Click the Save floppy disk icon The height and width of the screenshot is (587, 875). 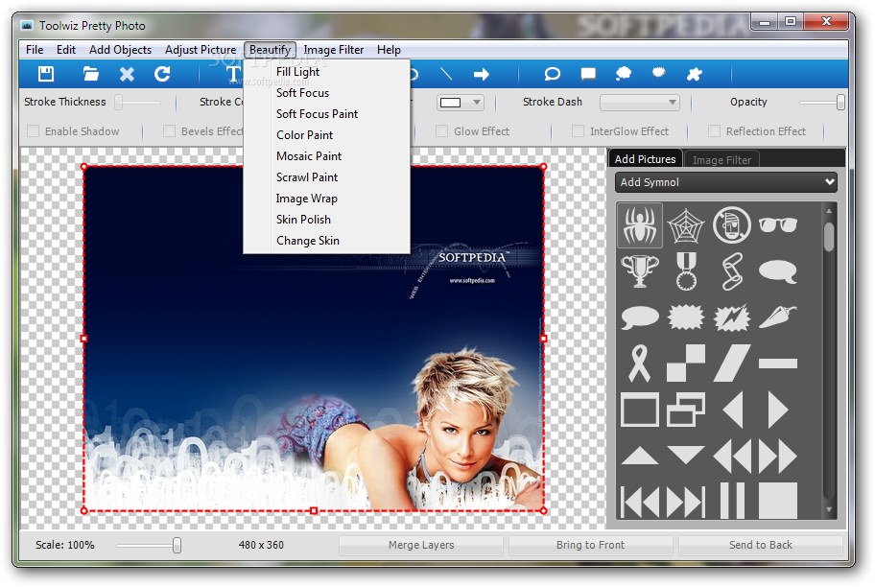click(x=46, y=74)
